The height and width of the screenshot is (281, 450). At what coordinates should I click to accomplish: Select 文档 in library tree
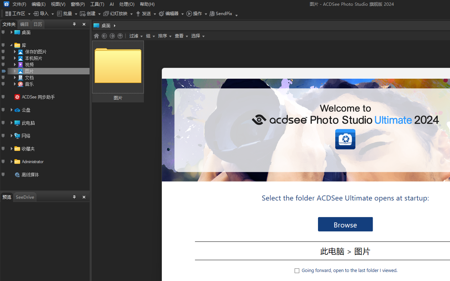pyautogui.click(x=26, y=78)
